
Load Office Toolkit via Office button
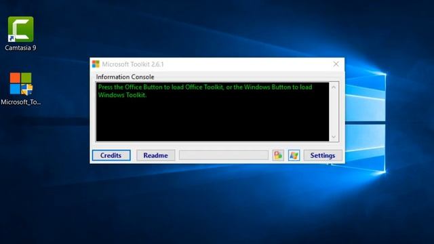pos(278,155)
